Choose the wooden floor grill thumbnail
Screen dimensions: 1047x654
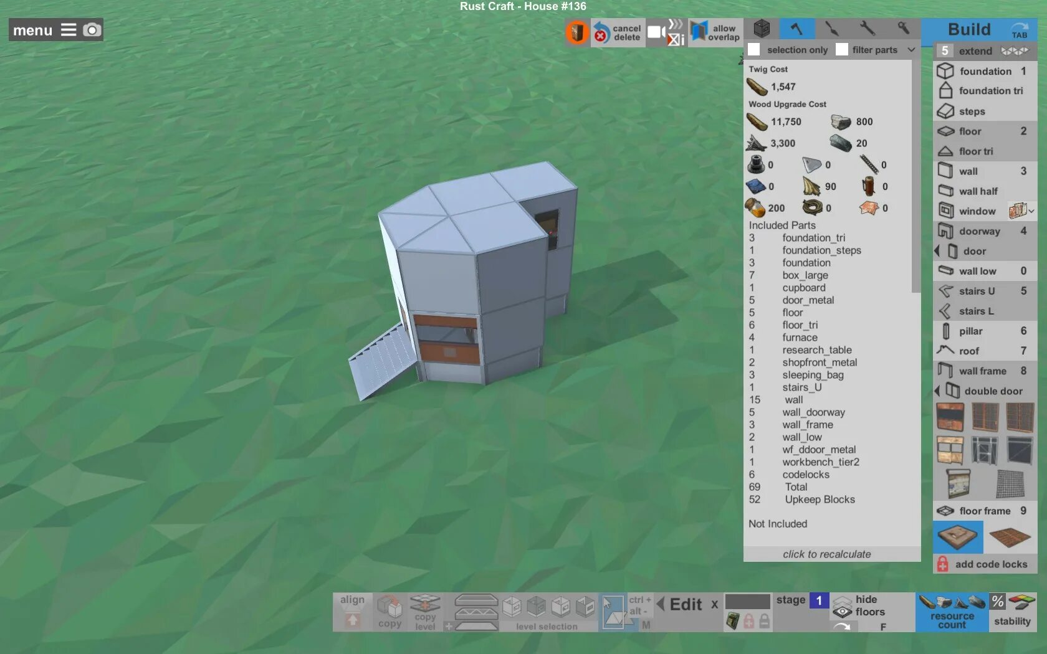coord(1010,538)
